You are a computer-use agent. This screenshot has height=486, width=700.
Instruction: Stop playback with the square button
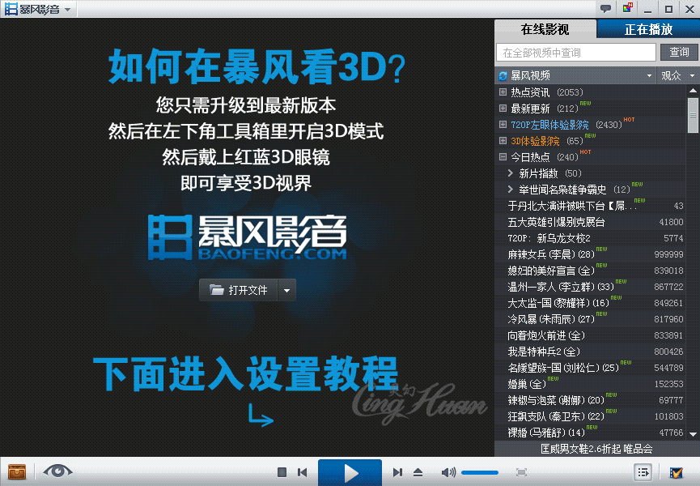[282, 472]
